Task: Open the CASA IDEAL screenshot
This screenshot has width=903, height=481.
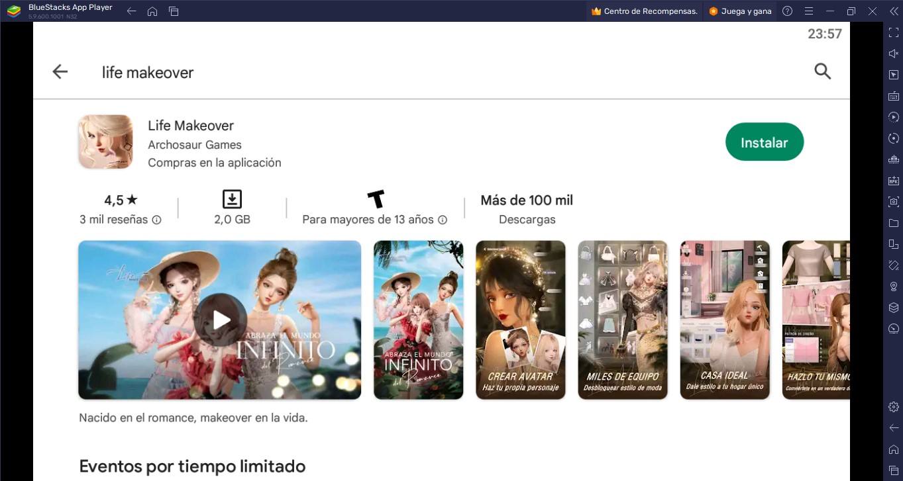Action: click(725, 320)
